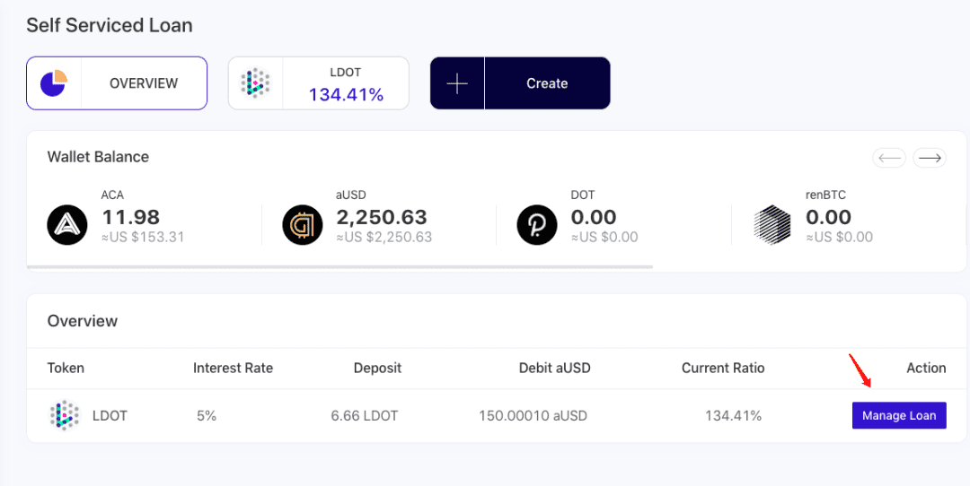Click the ACA token logo

[67, 225]
